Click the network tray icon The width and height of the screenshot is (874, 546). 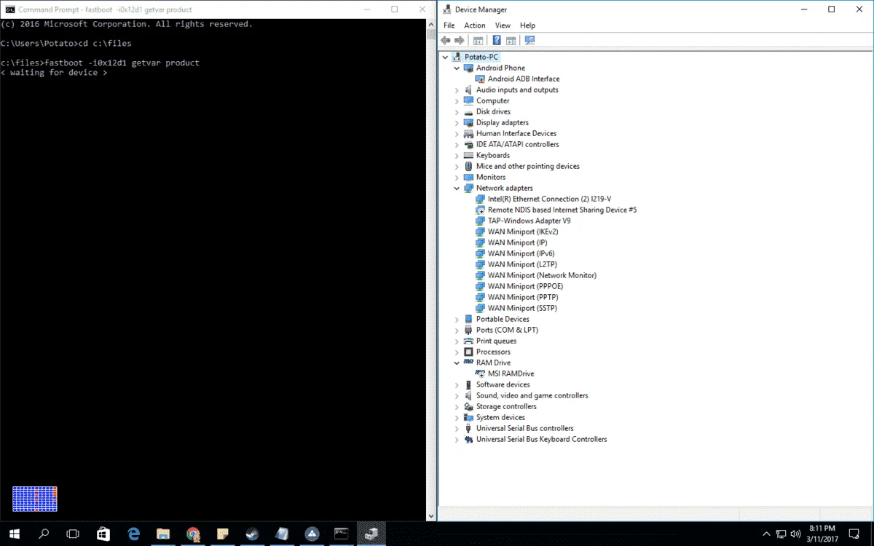click(x=781, y=534)
